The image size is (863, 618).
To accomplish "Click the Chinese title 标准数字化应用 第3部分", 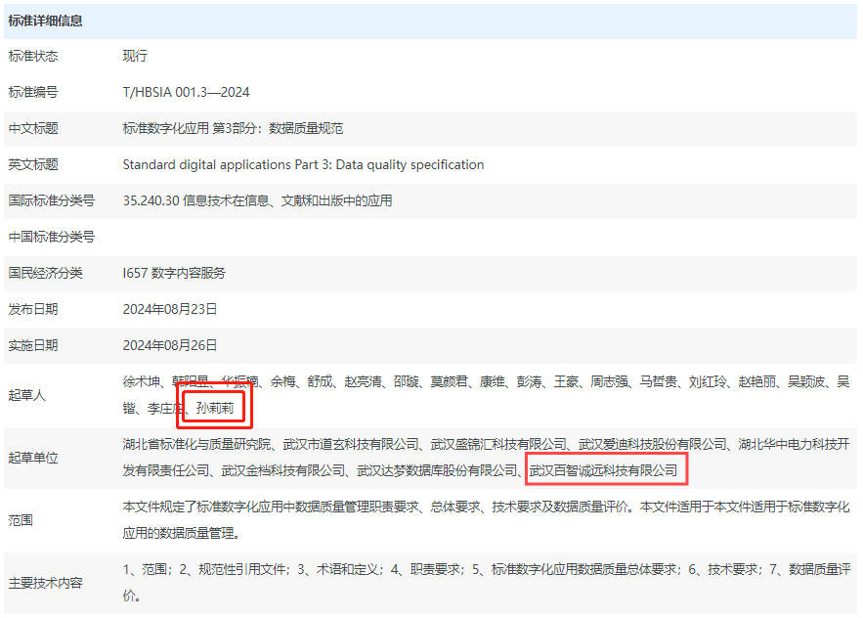I will (233, 128).
